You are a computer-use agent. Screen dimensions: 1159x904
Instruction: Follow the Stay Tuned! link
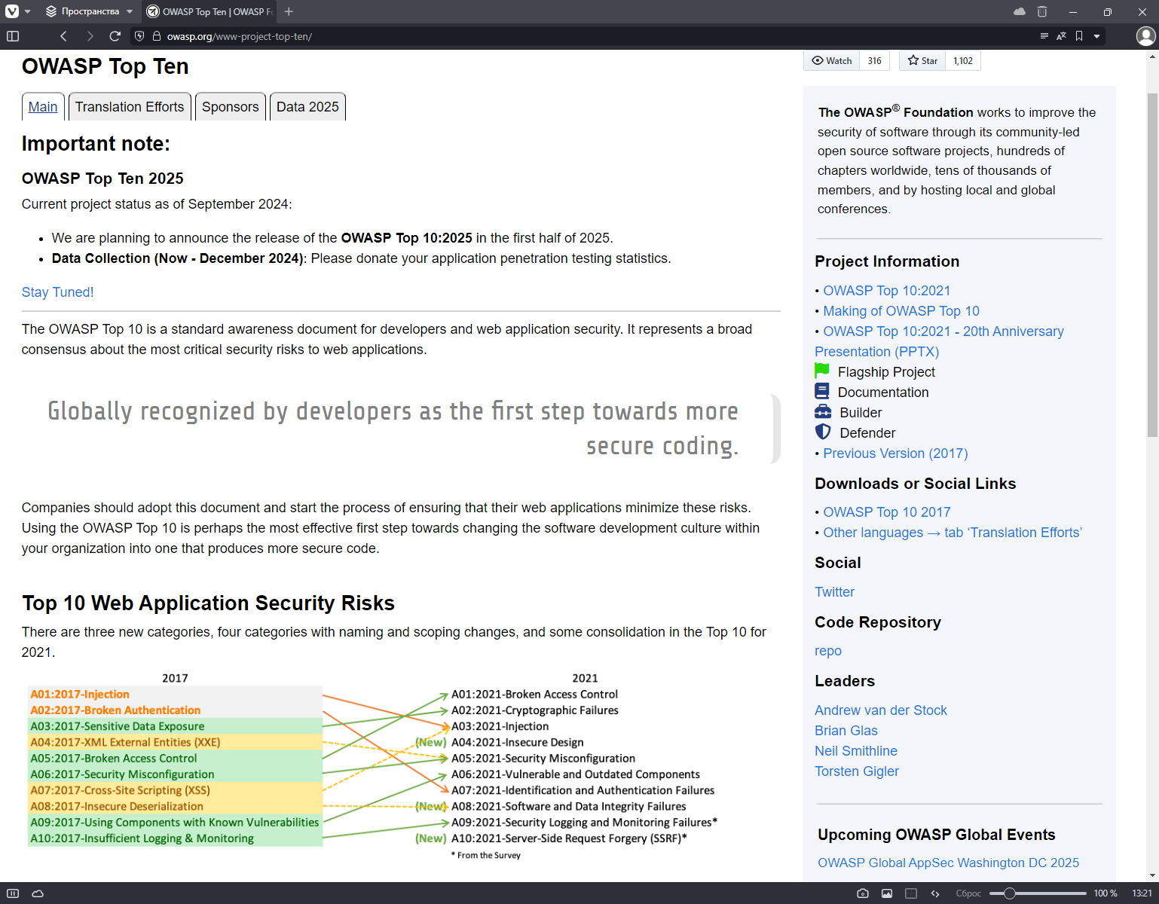[x=57, y=292]
